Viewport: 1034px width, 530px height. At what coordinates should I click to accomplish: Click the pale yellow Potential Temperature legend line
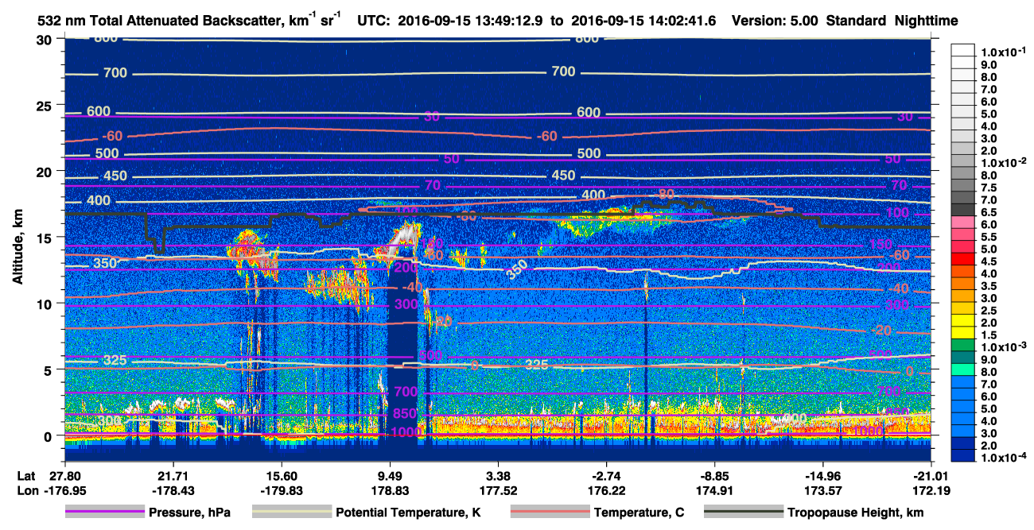pyautogui.click(x=291, y=513)
